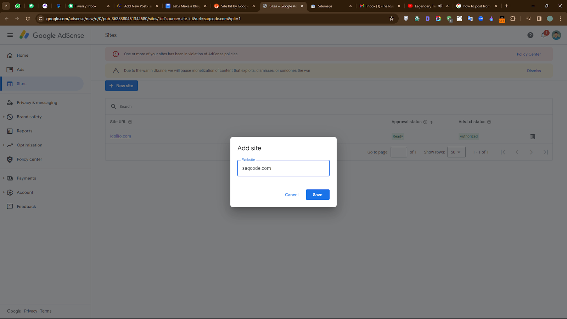Dismiss the Ukraine war notice
The width and height of the screenshot is (567, 319).
click(534, 71)
